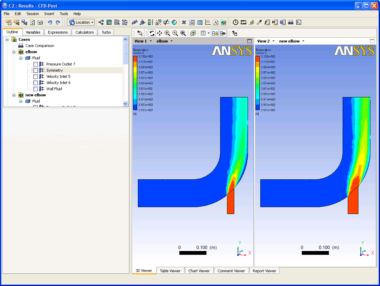Open the Session menu
Viewport: 380px width, 286px height.
[x=33, y=14]
